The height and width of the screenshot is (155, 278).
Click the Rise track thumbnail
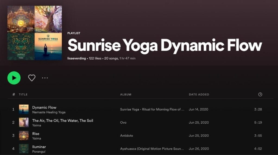coord(24,135)
